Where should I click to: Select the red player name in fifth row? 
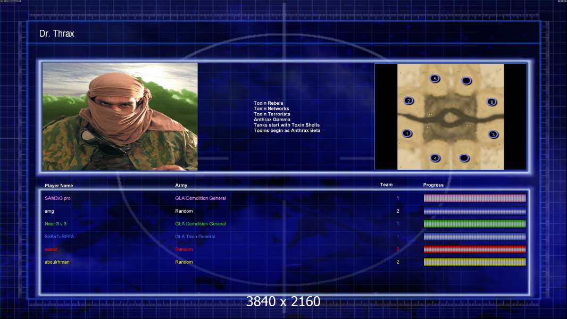click(51, 249)
